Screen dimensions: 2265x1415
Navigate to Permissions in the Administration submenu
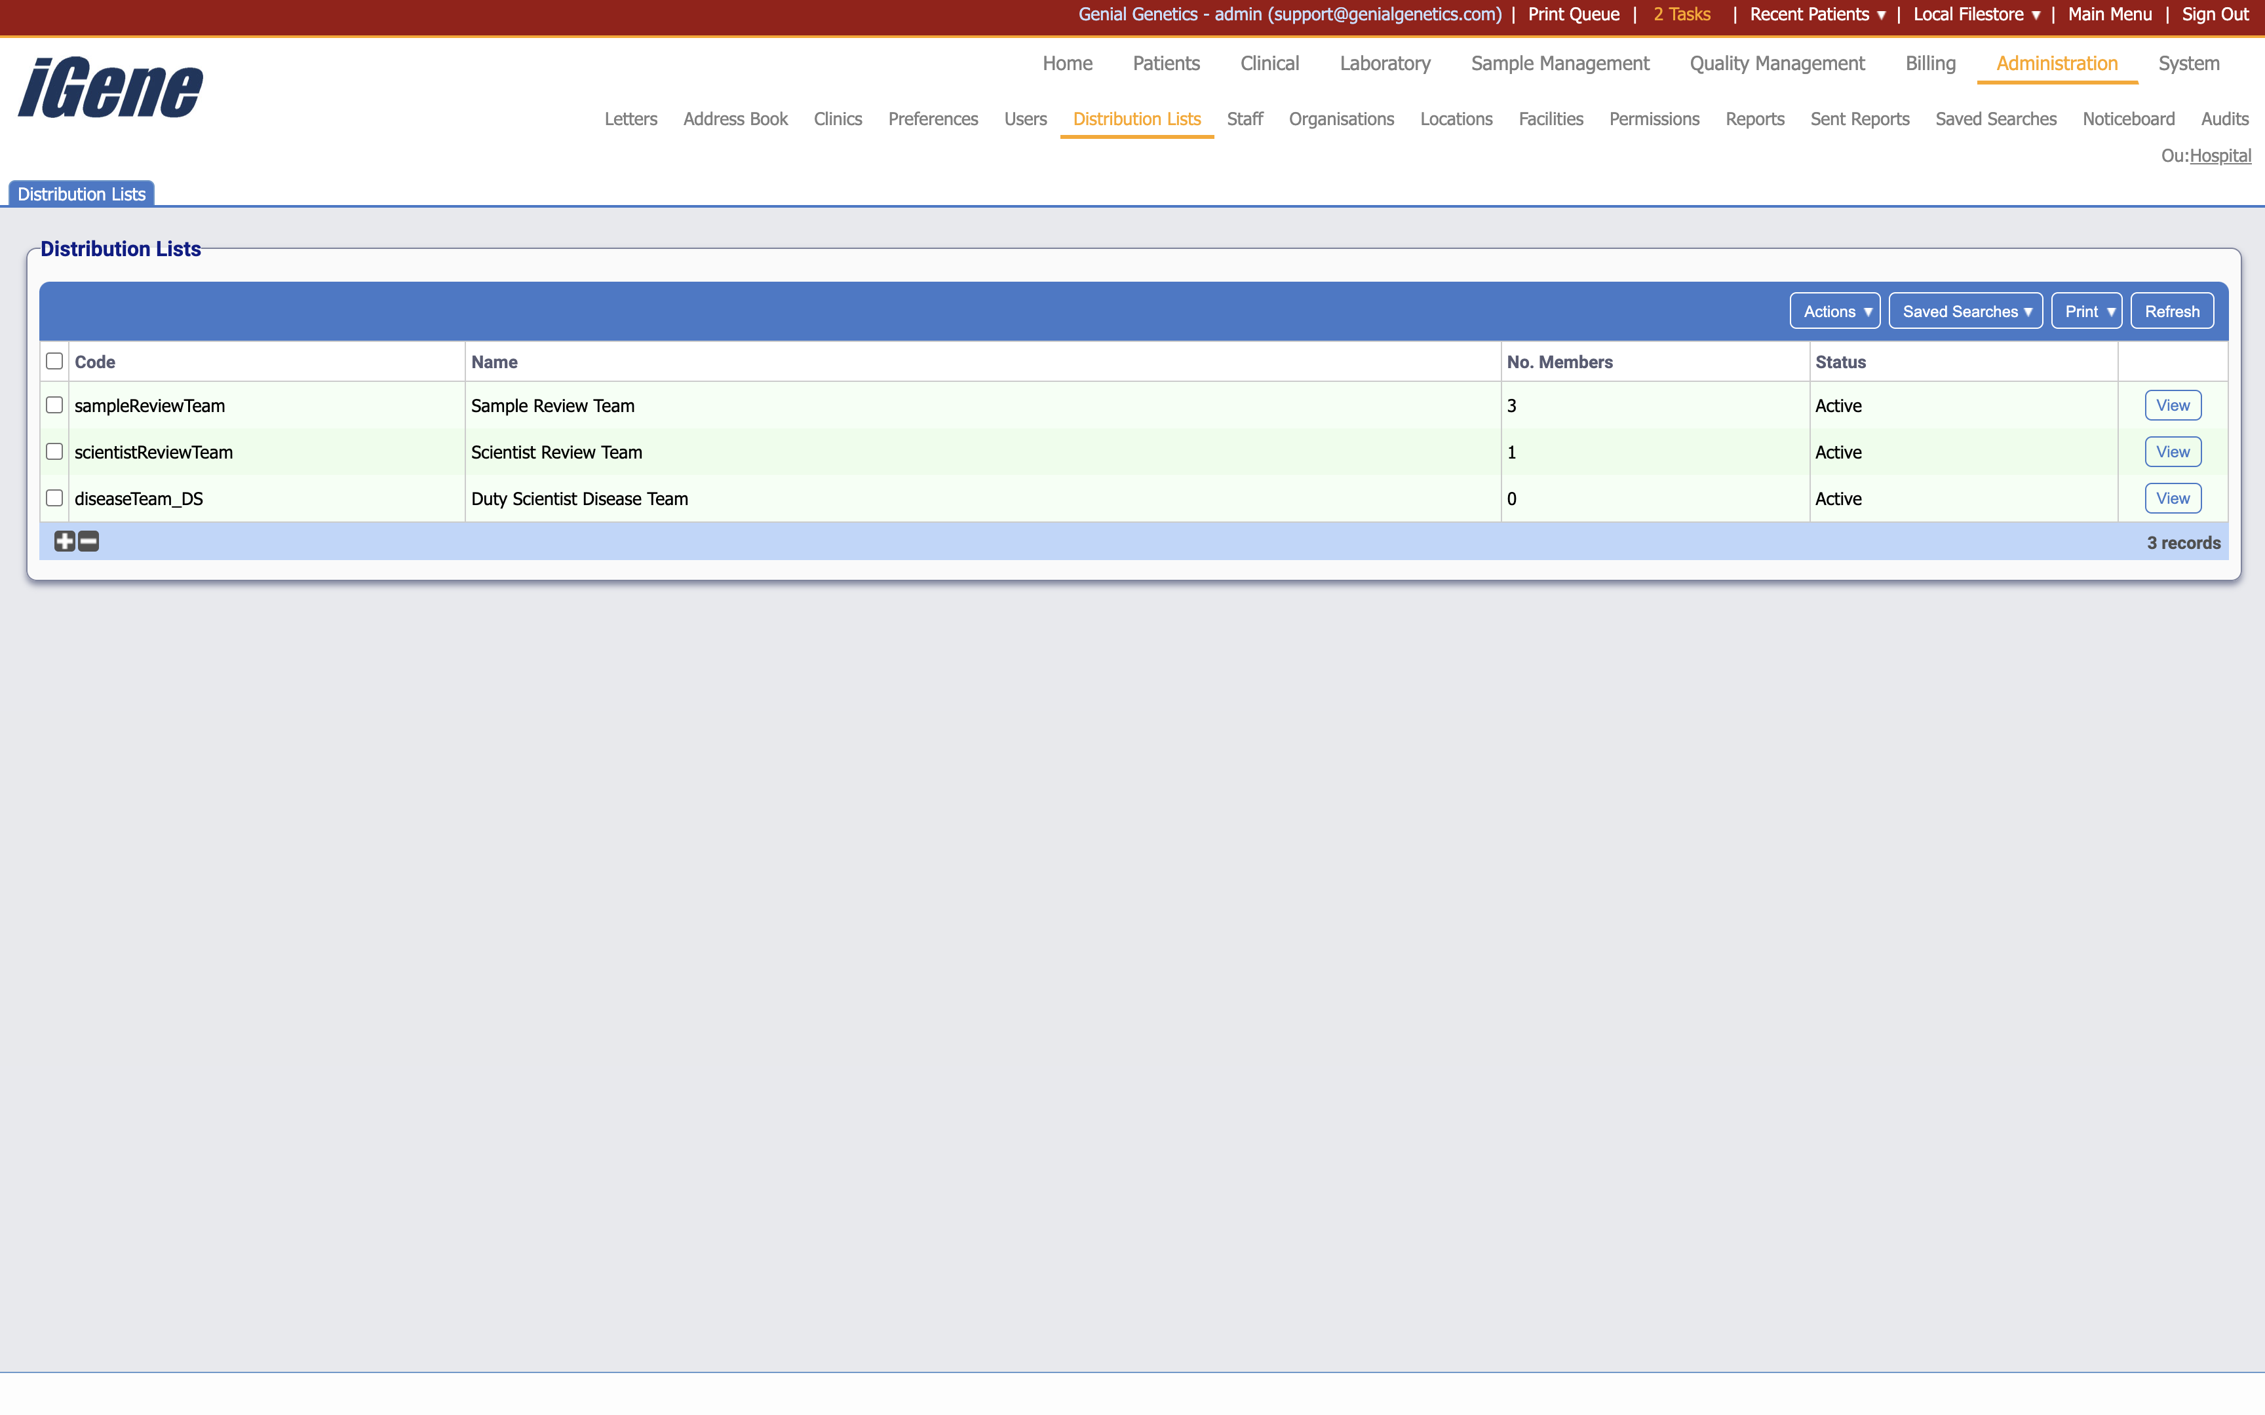coord(1654,119)
